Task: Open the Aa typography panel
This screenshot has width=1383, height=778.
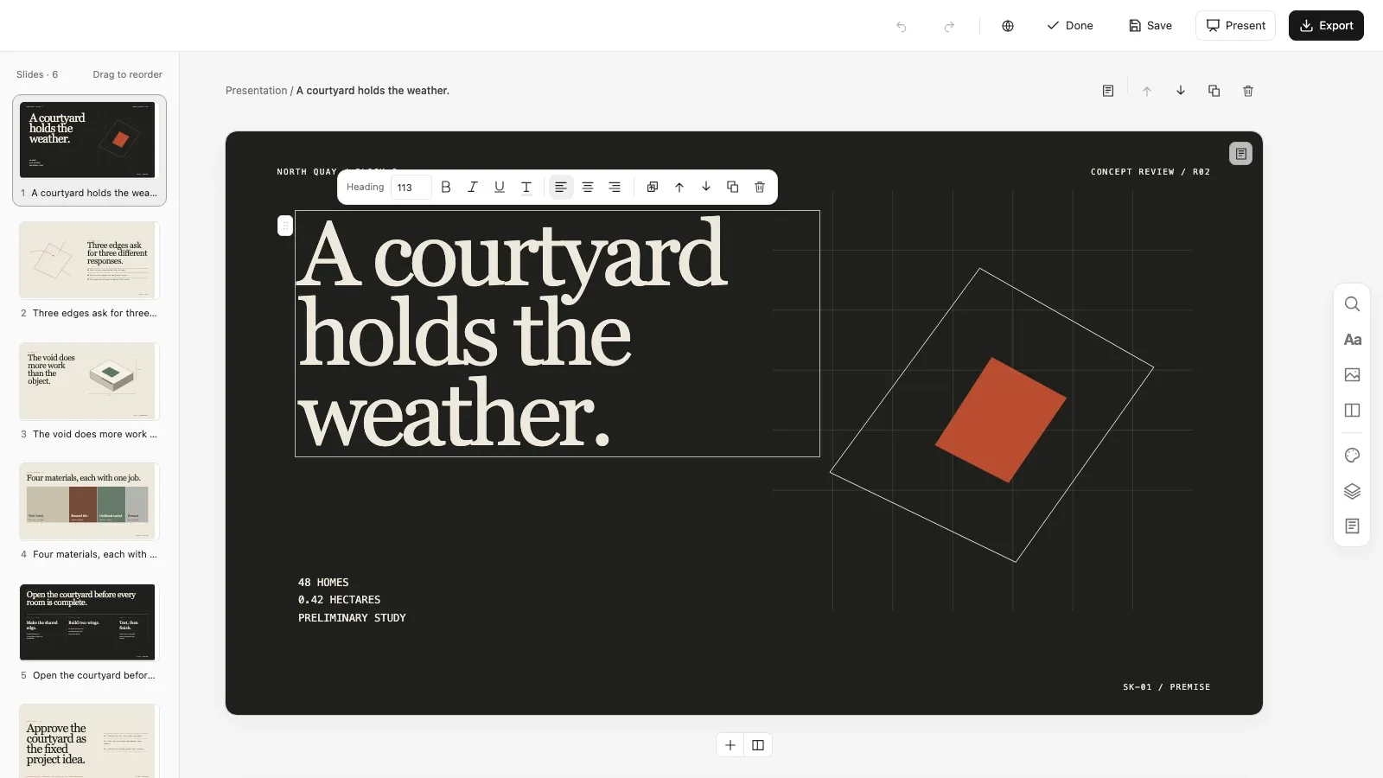Action: tap(1353, 340)
